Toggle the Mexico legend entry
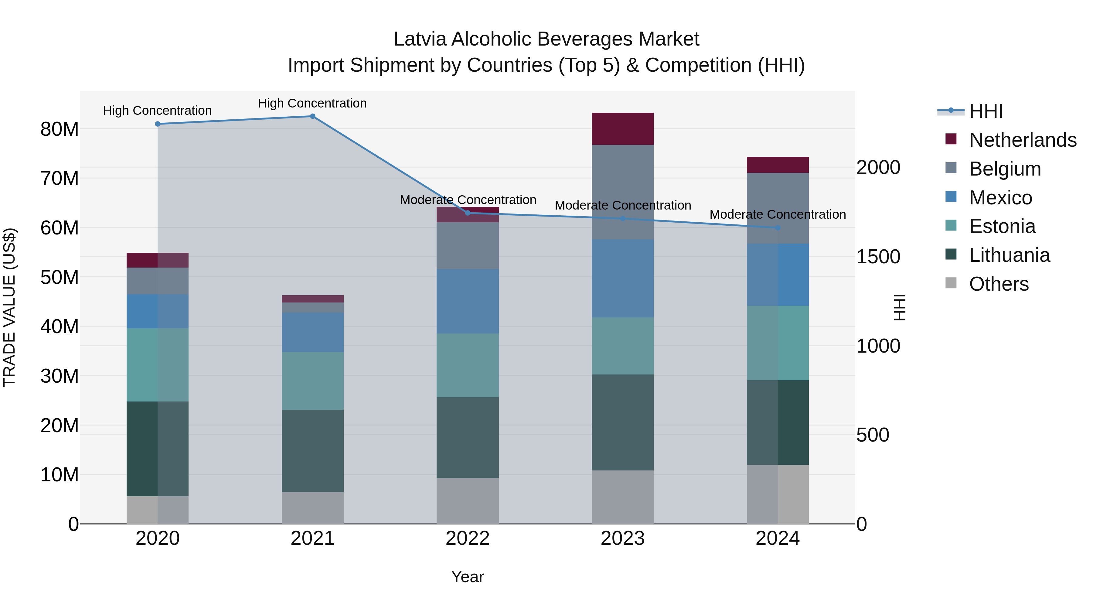1093x615 pixels. 989,198
